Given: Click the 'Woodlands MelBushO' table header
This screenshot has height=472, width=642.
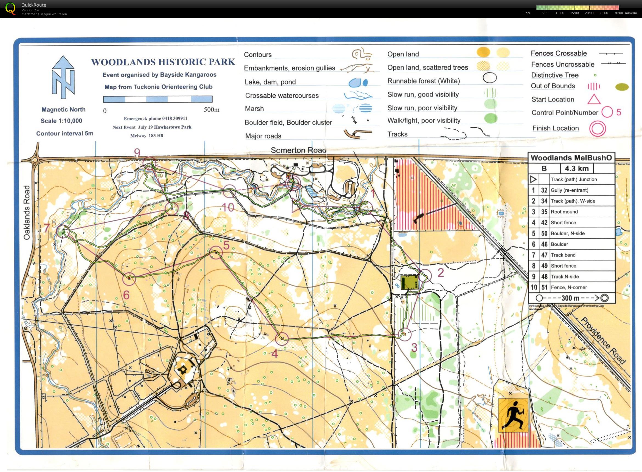Looking at the screenshot, I should coord(571,158).
